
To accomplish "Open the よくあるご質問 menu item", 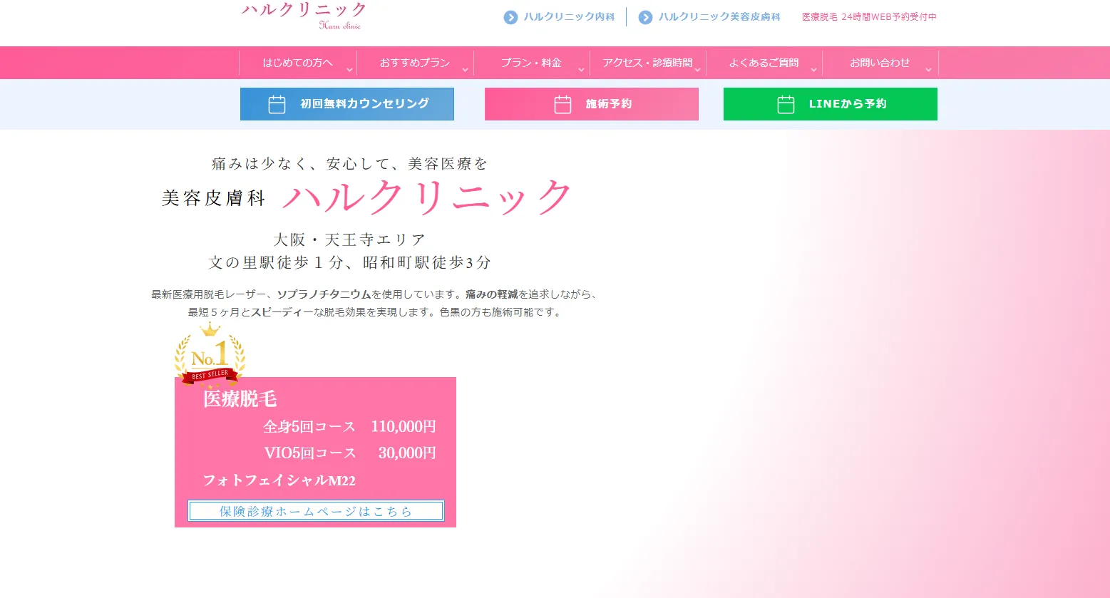I will tap(764, 63).
